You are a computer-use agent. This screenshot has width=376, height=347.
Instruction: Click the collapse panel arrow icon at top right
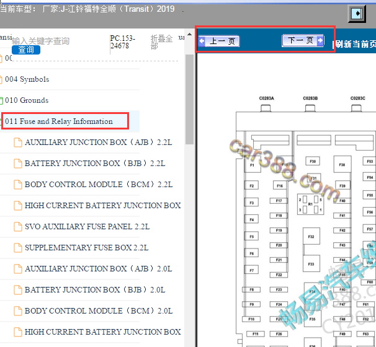[x=357, y=14]
